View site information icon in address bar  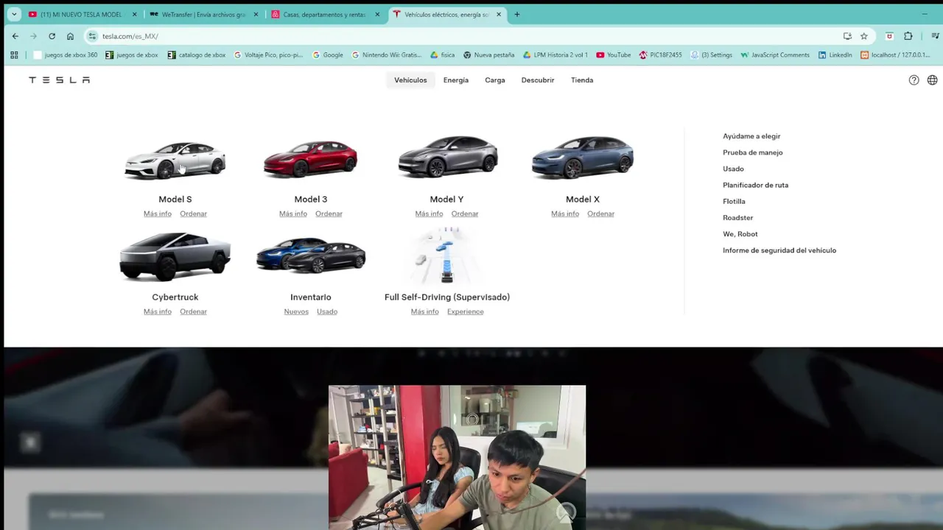tap(92, 36)
